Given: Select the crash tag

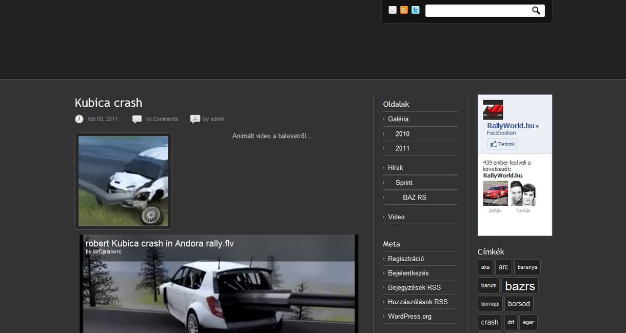Looking at the screenshot, I should pos(490,322).
